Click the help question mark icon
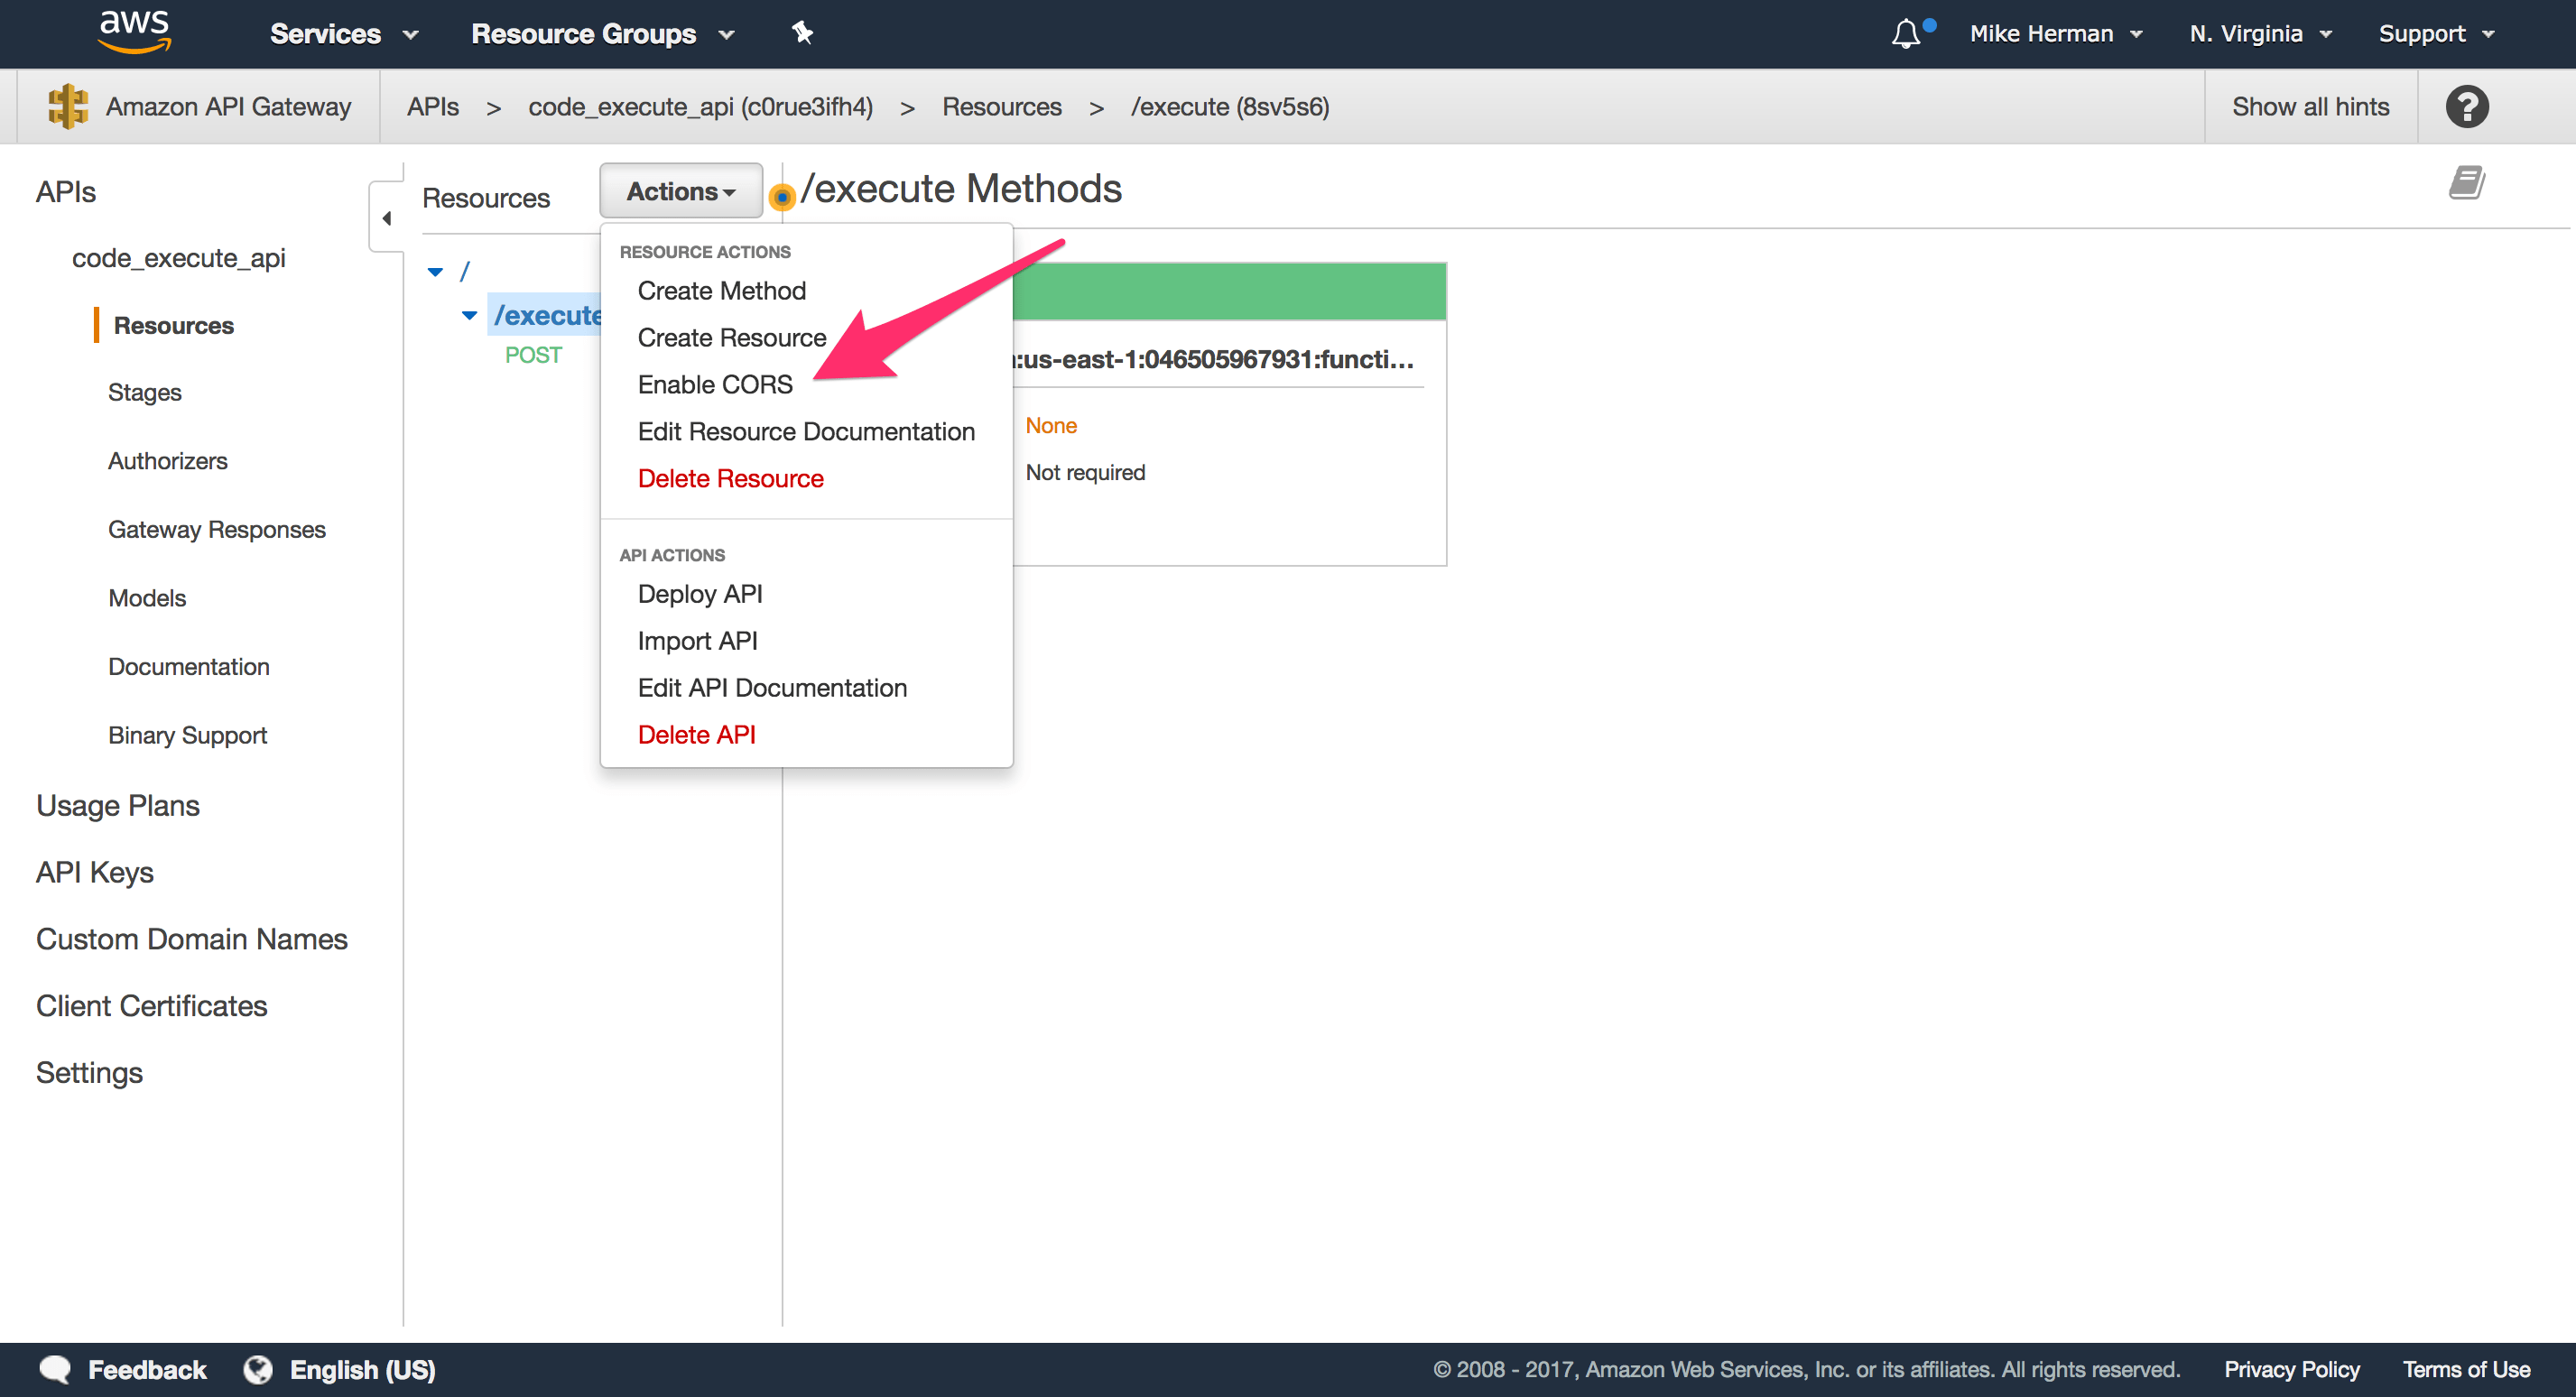 click(x=2466, y=106)
